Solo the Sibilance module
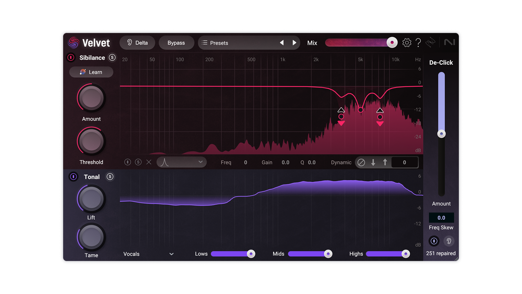This screenshot has height=294, width=522. (112, 57)
